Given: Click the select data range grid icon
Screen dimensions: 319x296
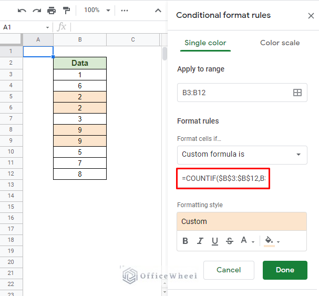Looking at the screenshot, I should point(297,93).
